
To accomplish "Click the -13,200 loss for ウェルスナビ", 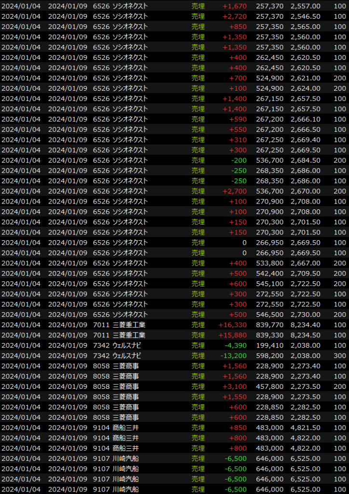I will click(x=234, y=356).
